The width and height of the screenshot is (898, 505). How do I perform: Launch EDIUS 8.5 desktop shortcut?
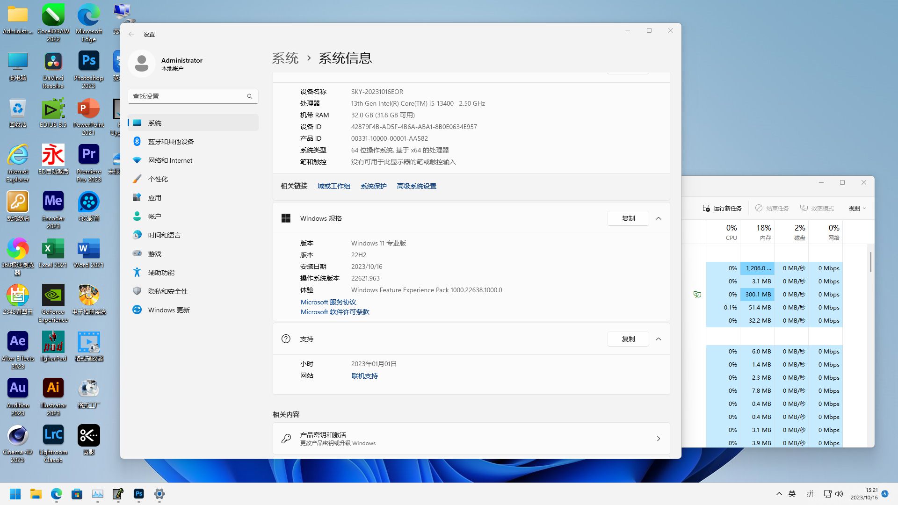pos(53,112)
